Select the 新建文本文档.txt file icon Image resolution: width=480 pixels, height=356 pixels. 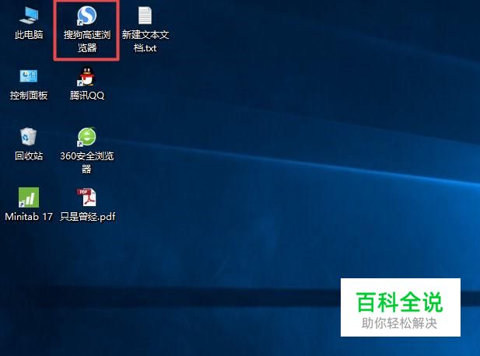(x=145, y=16)
